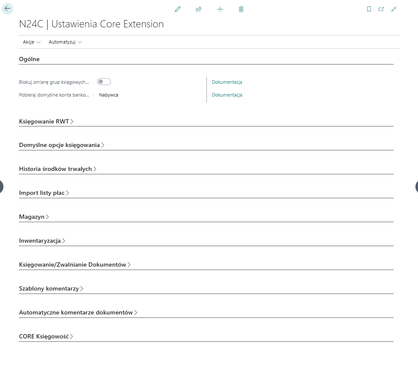Screen dimensions: 418x373
Task: Open the first Dokumentacja link
Action: coord(227,82)
